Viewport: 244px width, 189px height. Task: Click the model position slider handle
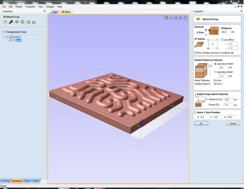210,66
